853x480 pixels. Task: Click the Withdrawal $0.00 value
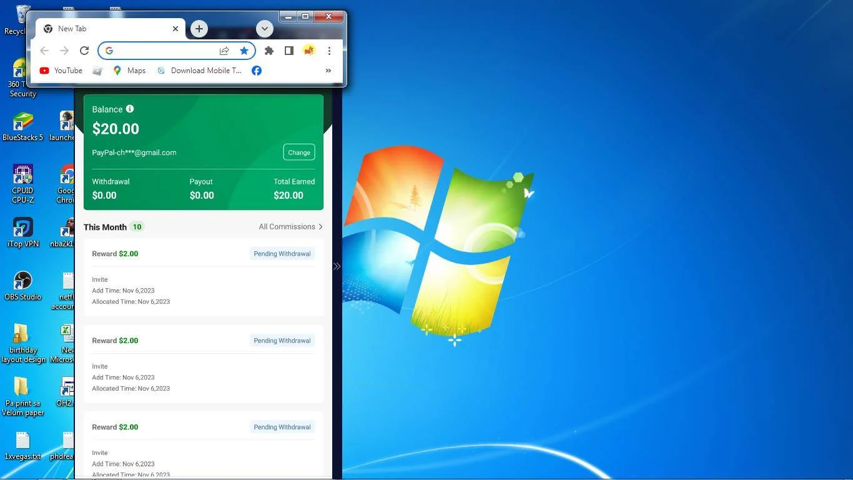tap(104, 196)
